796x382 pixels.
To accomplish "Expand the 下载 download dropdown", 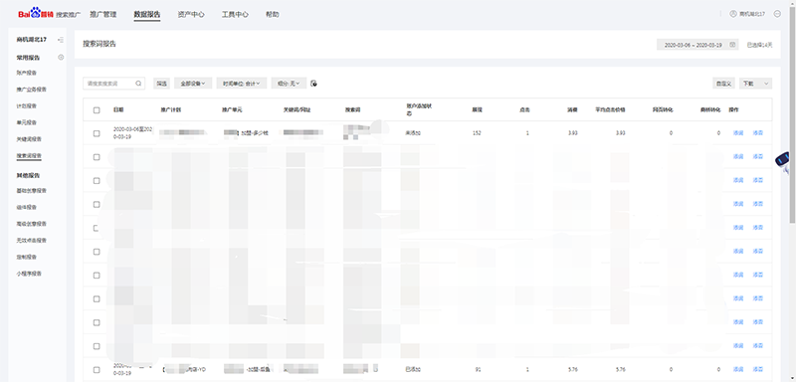I will tap(755, 84).
